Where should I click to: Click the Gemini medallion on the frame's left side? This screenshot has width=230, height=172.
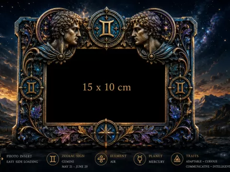(x=31, y=88)
